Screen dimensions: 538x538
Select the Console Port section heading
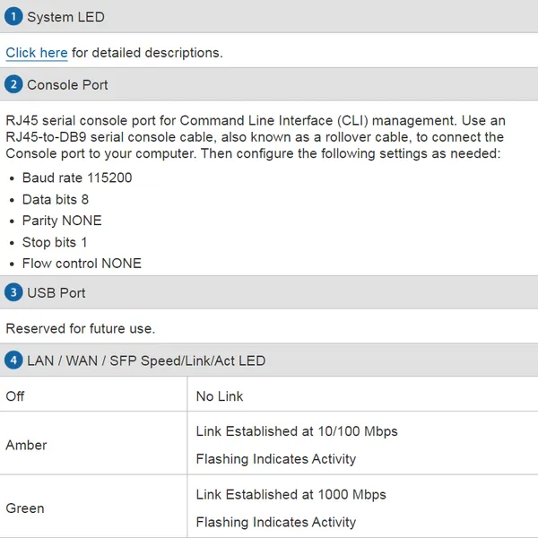tap(67, 84)
